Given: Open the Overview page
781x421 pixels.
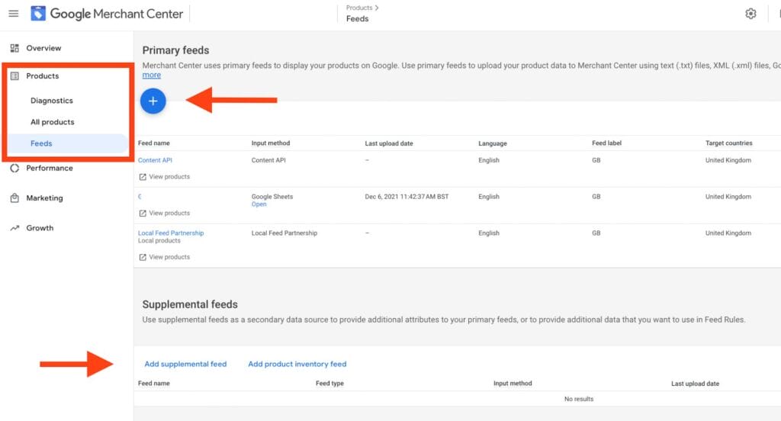Looking at the screenshot, I should click(x=43, y=48).
